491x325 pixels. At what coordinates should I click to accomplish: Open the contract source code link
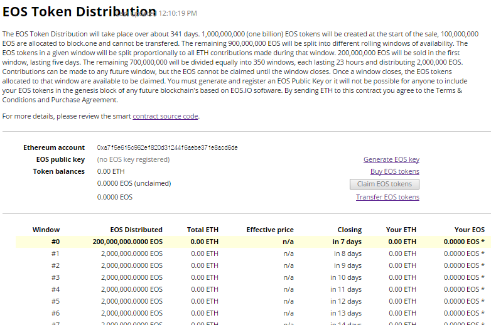(x=165, y=116)
